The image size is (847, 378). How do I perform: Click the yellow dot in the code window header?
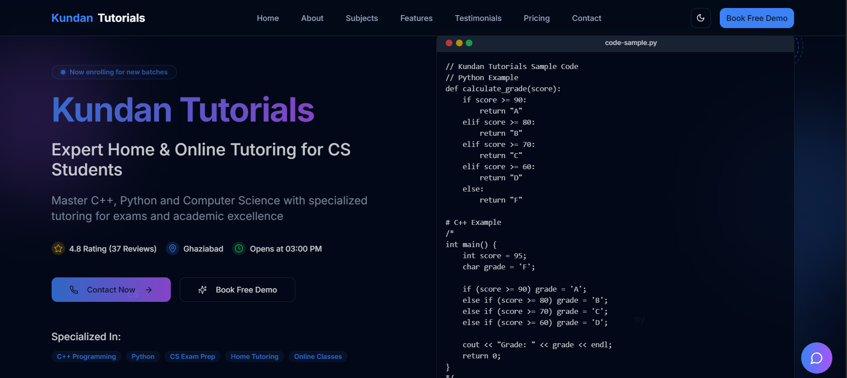(459, 43)
